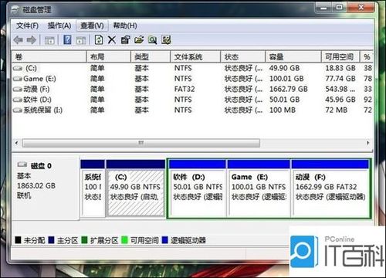Select the 软件 (D:) 50.01 GB partition block

click(x=198, y=188)
